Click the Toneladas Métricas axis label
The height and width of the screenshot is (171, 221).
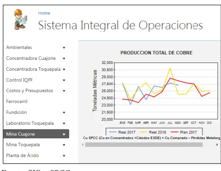coord(95,91)
